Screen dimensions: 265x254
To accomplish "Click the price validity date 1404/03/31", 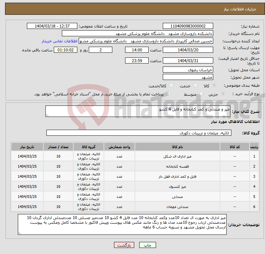I will click(188, 60).
